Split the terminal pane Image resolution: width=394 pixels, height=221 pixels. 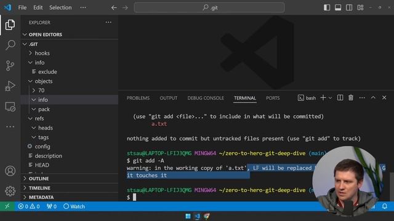pos(340,98)
